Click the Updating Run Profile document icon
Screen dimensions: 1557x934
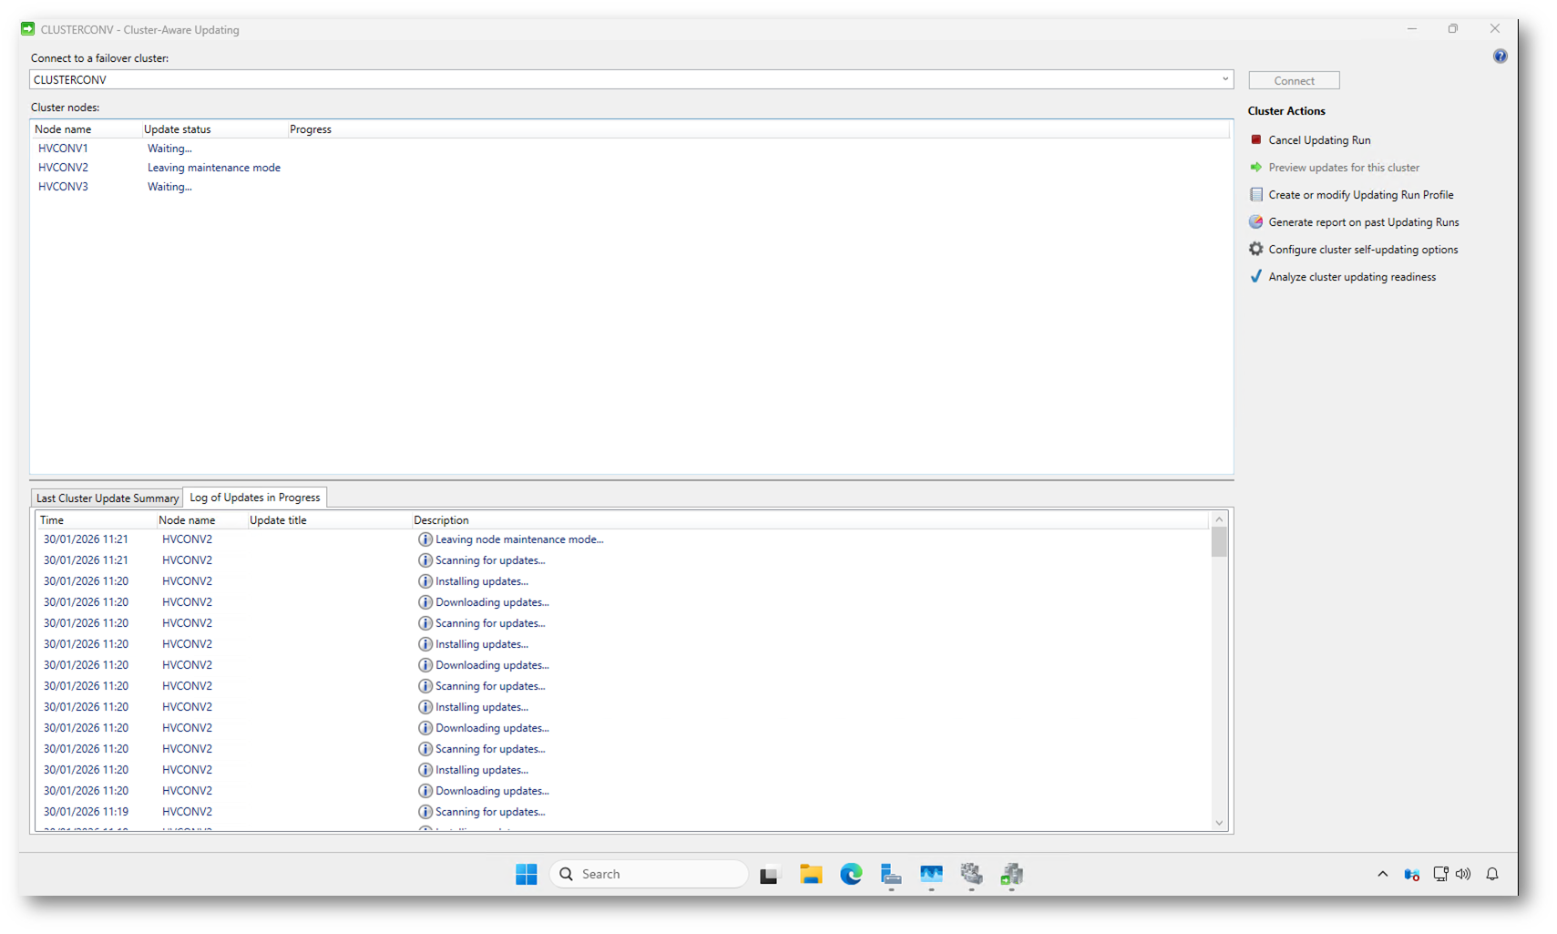pyautogui.click(x=1255, y=194)
